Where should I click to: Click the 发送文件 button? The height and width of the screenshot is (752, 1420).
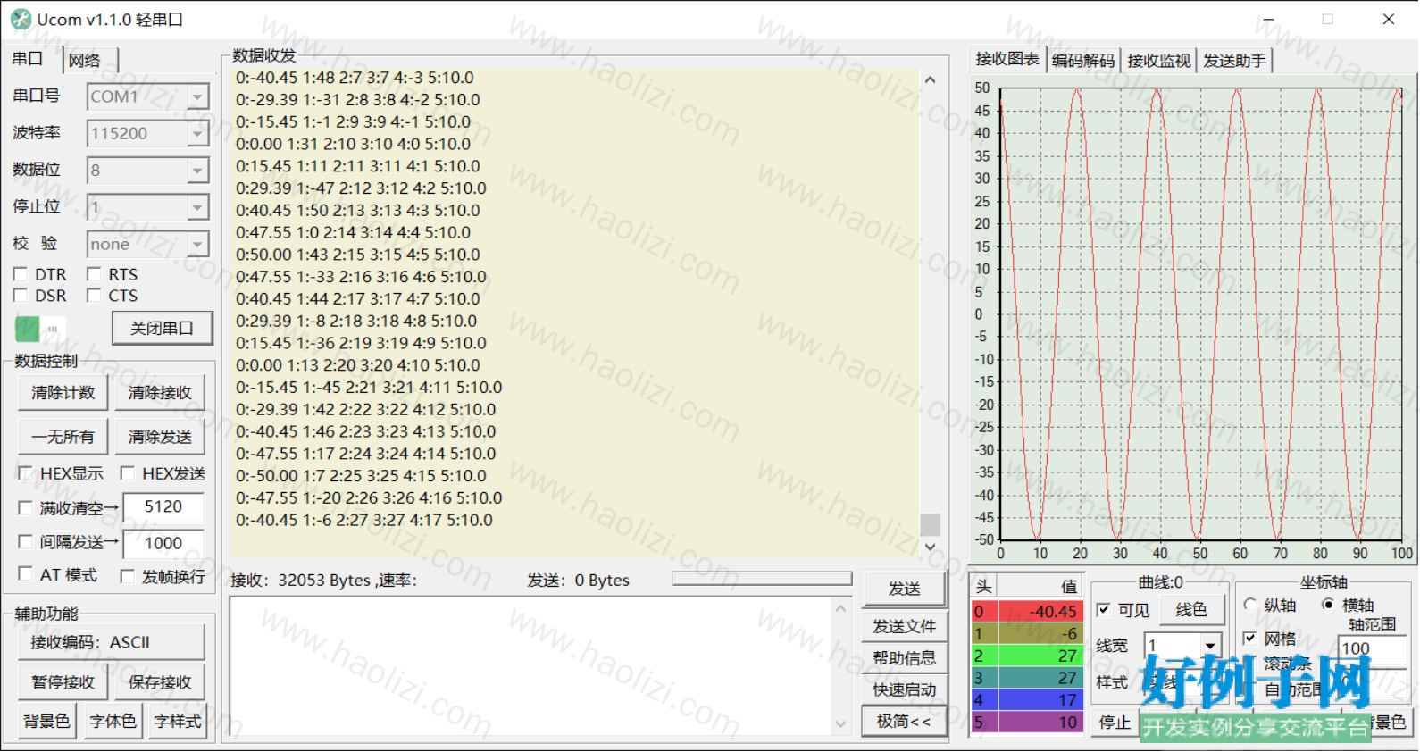click(904, 627)
